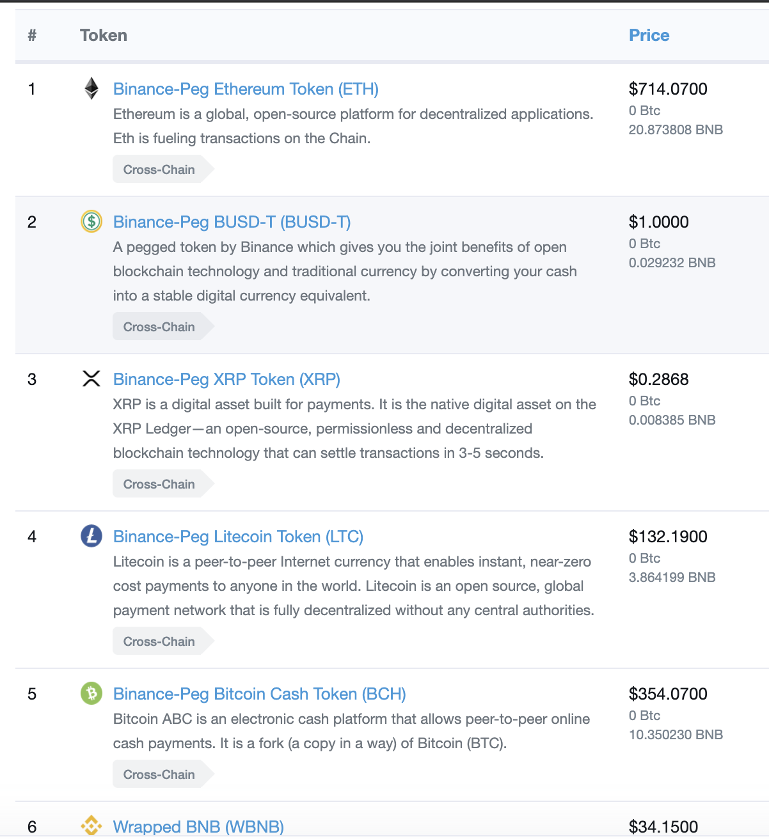The image size is (769, 839).
Task: Click the Token column header
Action: [104, 35]
